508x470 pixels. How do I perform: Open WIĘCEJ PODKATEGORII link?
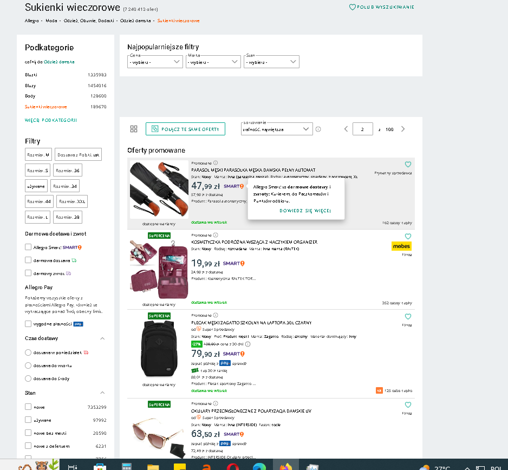point(51,120)
